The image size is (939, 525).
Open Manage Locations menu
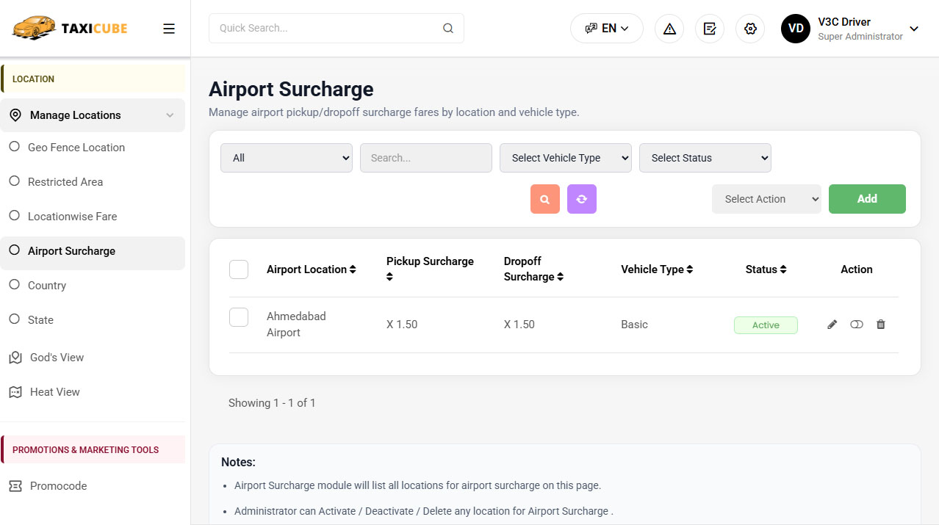[x=93, y=115]
